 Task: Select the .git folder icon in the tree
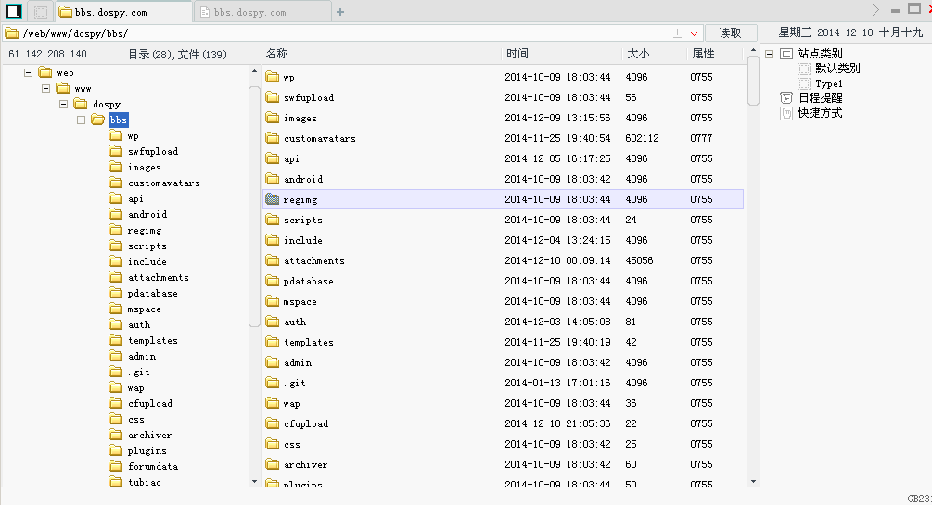click(116, 372)
